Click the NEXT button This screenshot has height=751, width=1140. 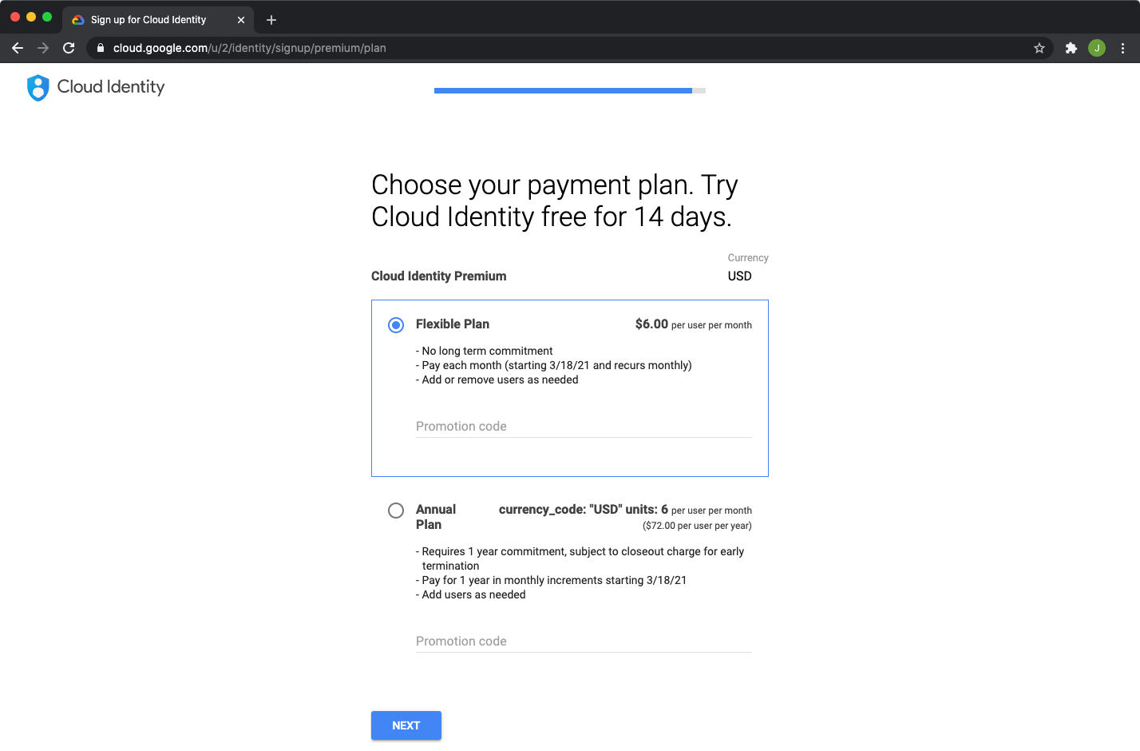click(406, 725)
